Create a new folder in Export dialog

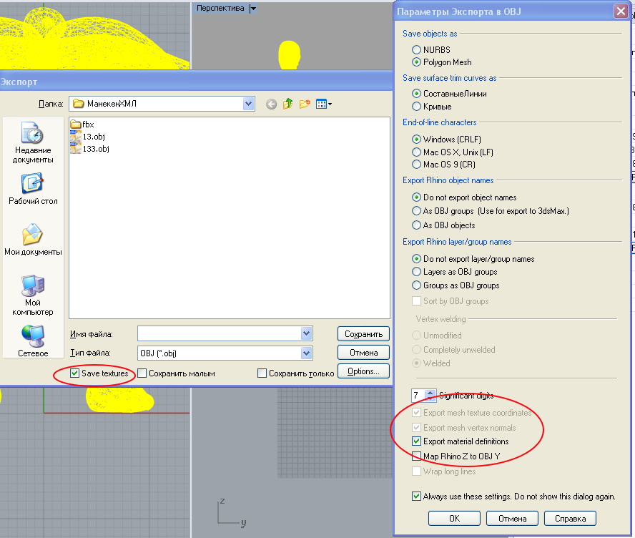305,104
